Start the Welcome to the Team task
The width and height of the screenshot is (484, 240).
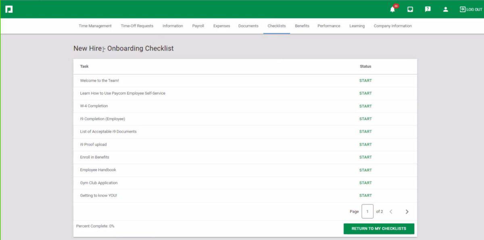coord(365,80)
